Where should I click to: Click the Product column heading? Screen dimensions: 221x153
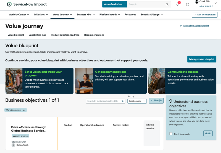click(x=68, y=125)
